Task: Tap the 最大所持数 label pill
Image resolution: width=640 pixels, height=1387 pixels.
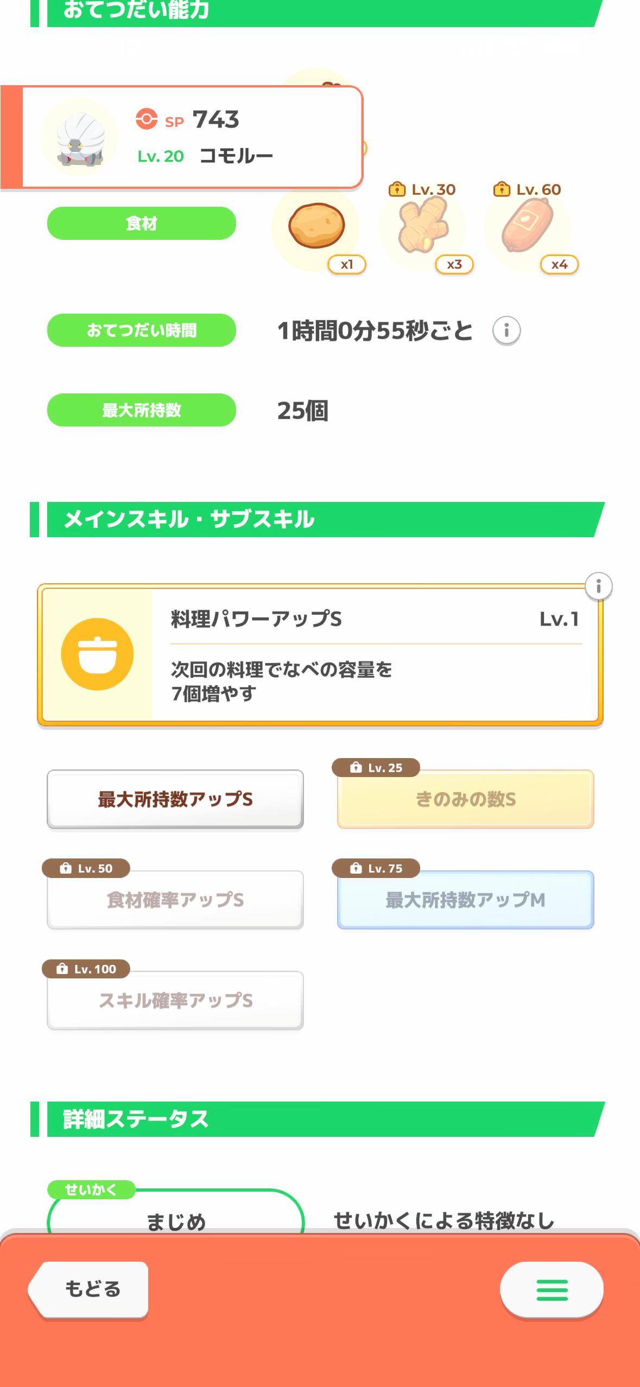Action: point(142,410)
